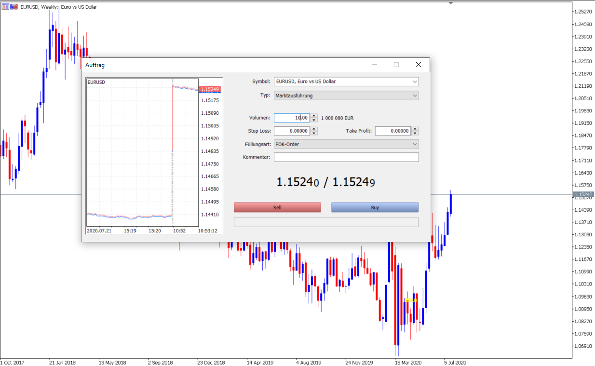Click price axis label 1.19830
The height and width of the screenshot is (366, 595).
583,110
